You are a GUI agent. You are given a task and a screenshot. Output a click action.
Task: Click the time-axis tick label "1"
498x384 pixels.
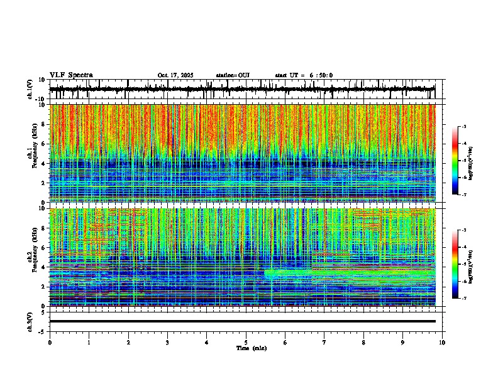tap(89, 343)
